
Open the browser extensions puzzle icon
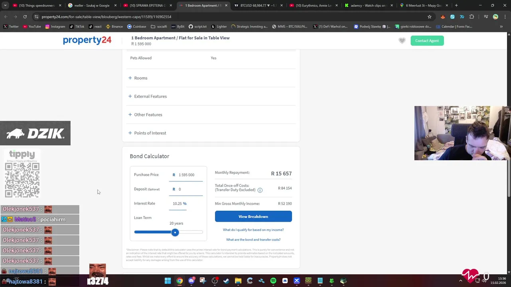472,17
